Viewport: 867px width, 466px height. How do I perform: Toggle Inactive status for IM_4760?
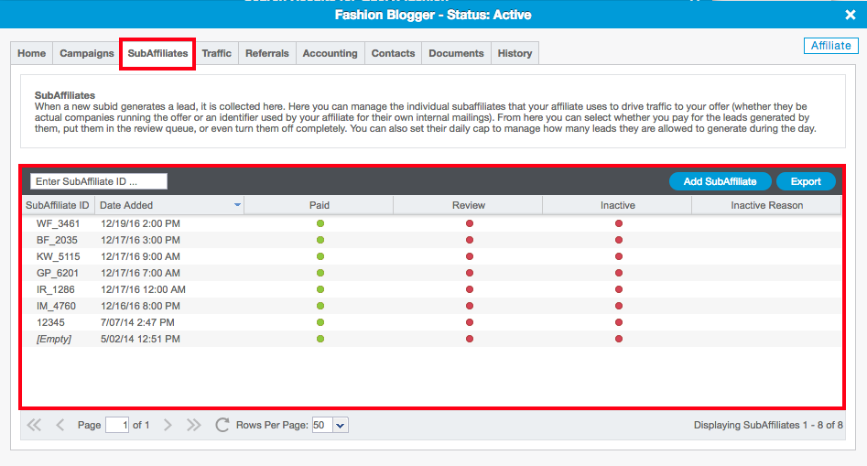619,306
